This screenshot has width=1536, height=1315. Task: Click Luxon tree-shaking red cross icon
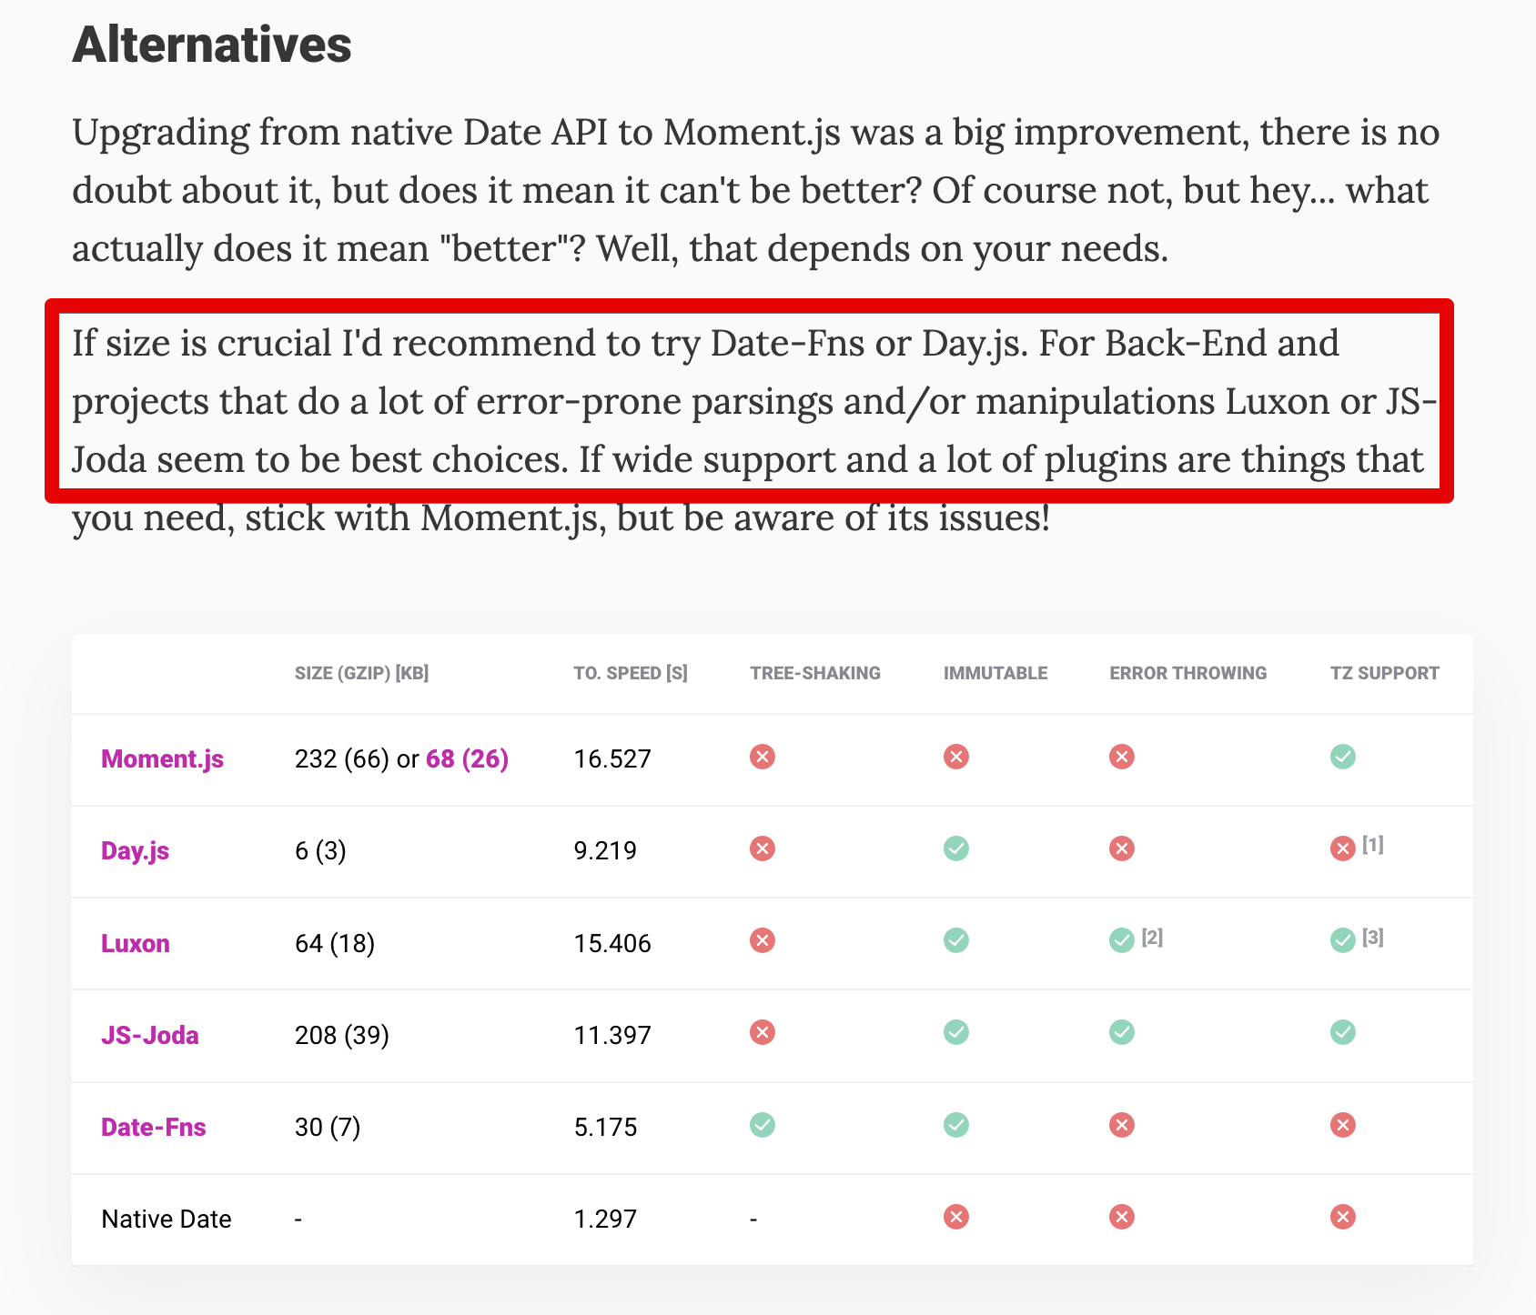(763, 940)
